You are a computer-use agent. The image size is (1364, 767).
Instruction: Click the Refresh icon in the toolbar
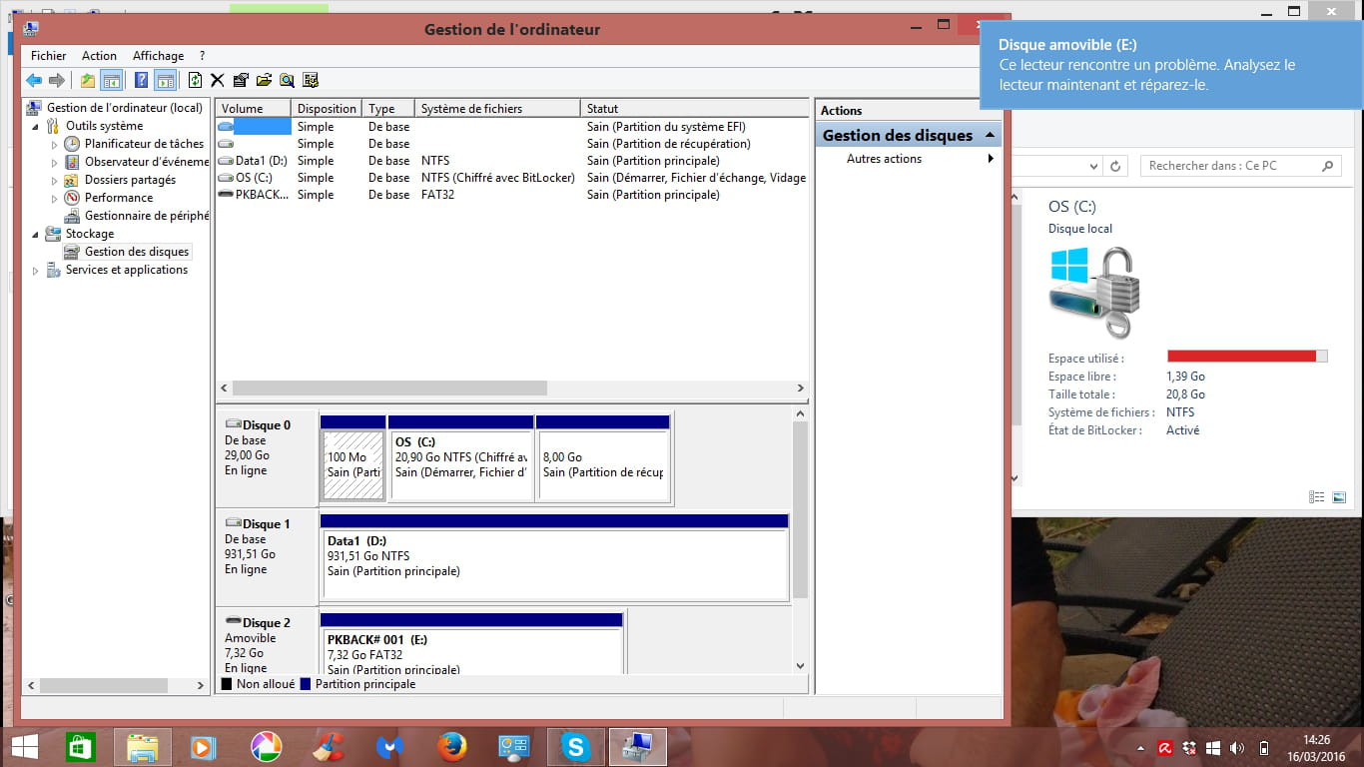click(x=195, y=81)
